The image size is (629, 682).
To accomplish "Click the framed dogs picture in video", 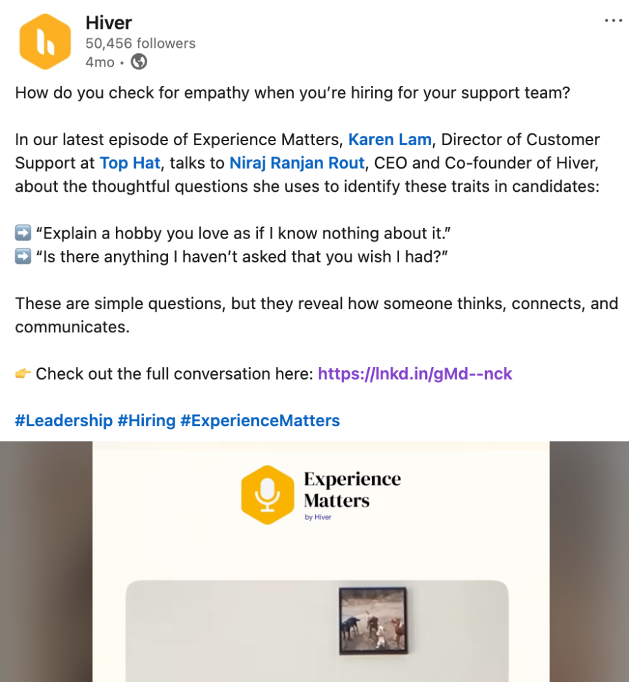I will (372, 619).
